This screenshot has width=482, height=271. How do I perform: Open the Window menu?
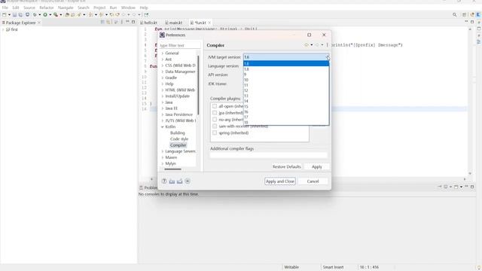(x=128, y=8)
